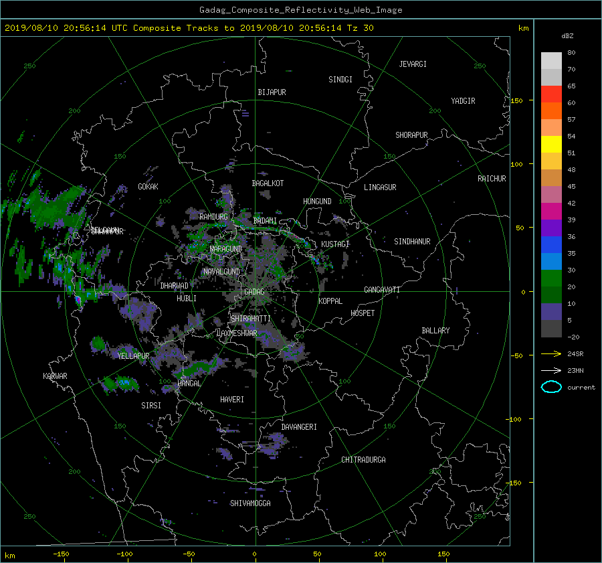
Task: Click the magenta 42 dBZ legend swatch
Action: (551, 212)
